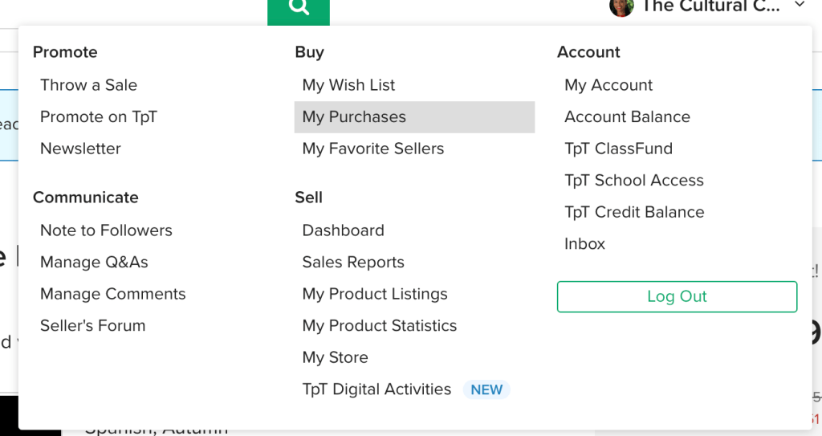View Sales Reports page

[352, 263]
